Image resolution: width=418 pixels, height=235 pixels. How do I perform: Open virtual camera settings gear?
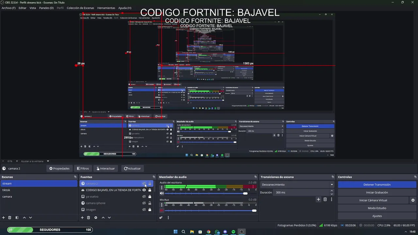click(413, 200)
